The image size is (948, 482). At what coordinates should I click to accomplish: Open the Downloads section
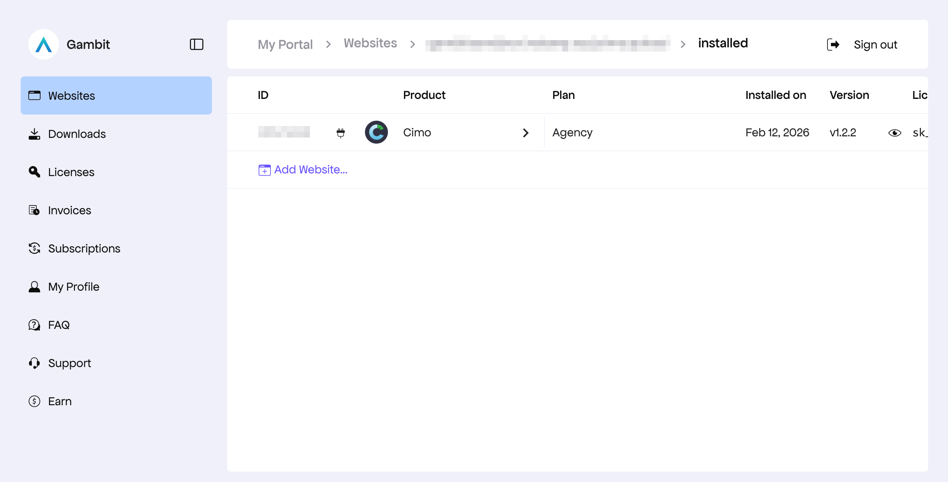[x=77, y=134]
